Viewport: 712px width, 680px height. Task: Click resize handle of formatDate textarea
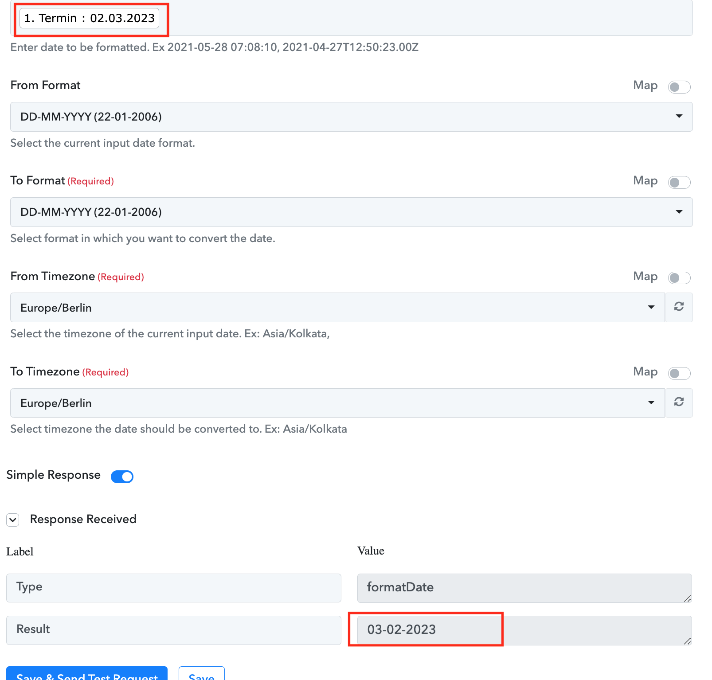click(687, 598)
